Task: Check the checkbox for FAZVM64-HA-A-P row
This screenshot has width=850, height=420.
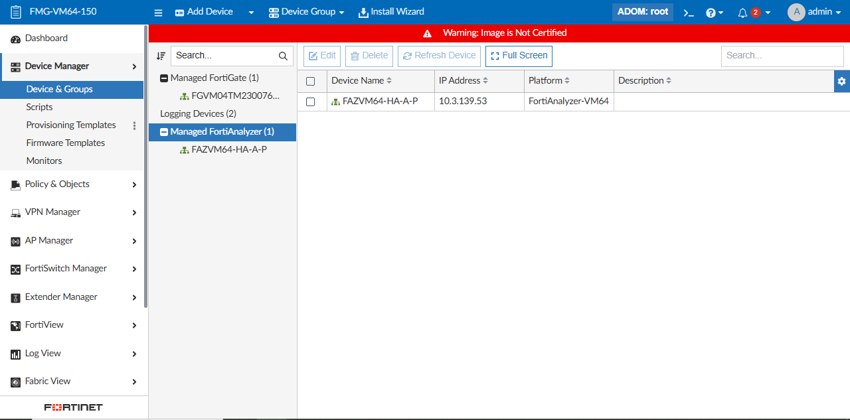Action: (x=311, y=102)
